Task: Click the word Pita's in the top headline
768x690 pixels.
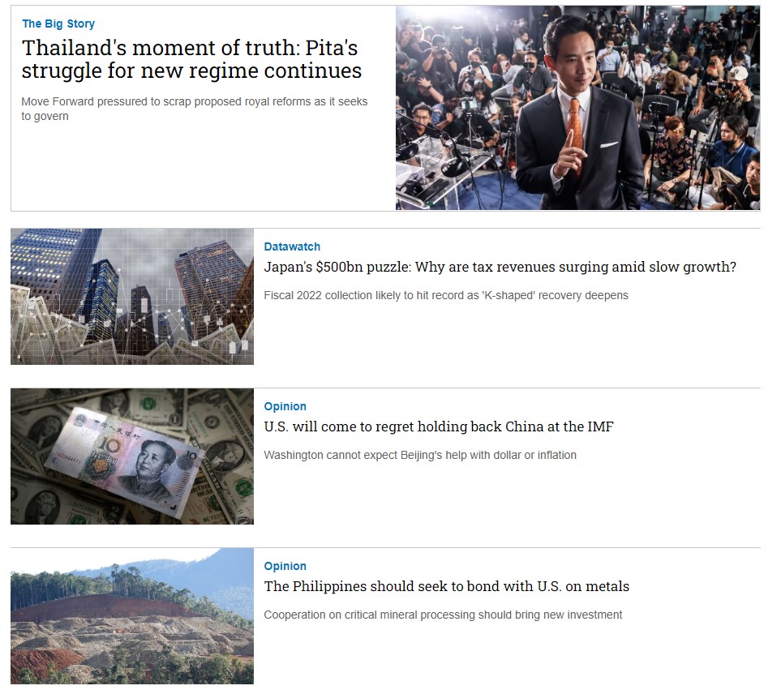Action: pos(331,48)
